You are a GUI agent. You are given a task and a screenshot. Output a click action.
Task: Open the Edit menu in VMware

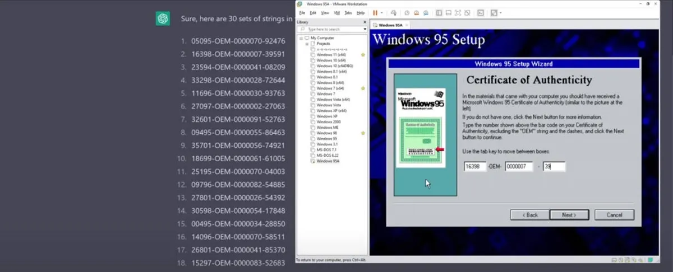pyautogui.click(x=313, y=13)
